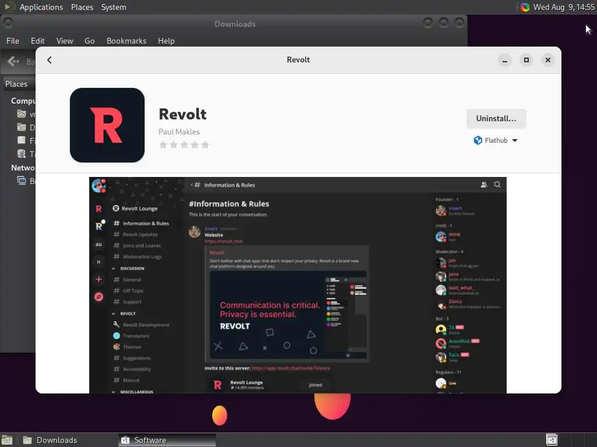597x447 pixels.
Task: Click the Revolt screenshot preview
Action: (x=298, y=285)
